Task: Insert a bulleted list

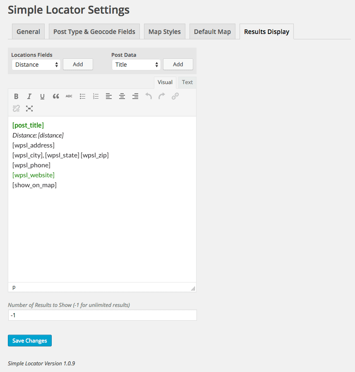Action: point(82,97)
